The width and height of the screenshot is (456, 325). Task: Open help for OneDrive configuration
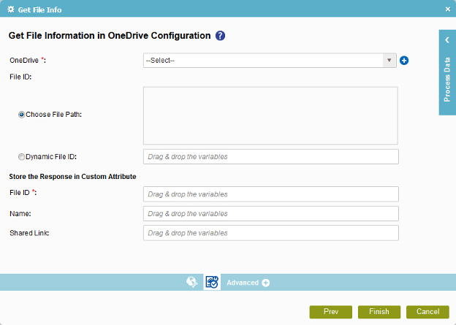point(220,36)
